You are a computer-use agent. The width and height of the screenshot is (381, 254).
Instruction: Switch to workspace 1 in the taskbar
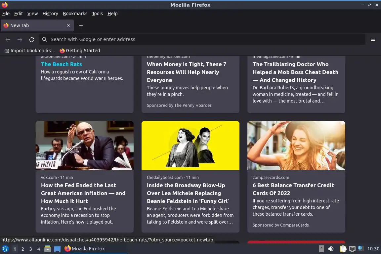(x=15, y=249)
